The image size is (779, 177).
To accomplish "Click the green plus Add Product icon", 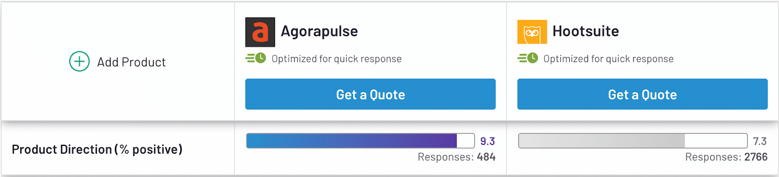I will [79, 62].
